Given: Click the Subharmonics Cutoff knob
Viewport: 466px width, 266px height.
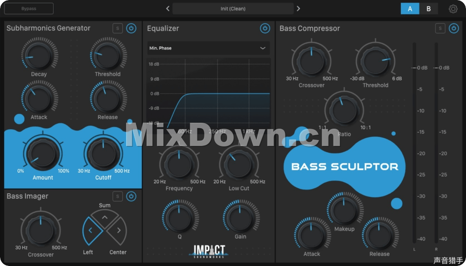Looking at the screenshot, I should (103, 154).
